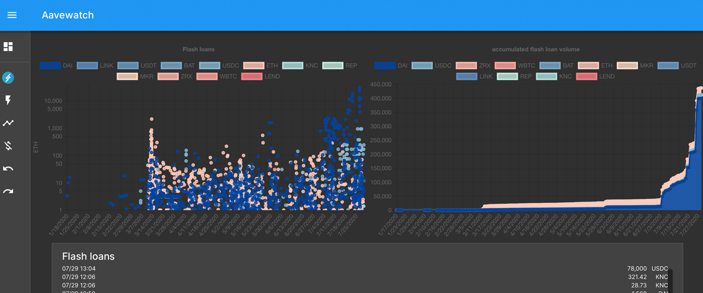The height and width of the screenshot is (293, 703).
Task: Toggle REP series in Flash loans chart
Action: 340,66
